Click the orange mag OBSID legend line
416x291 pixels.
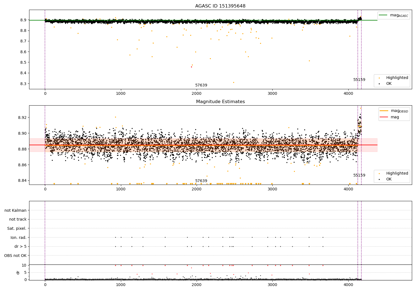pyautogui.click(x=384, y=111)
